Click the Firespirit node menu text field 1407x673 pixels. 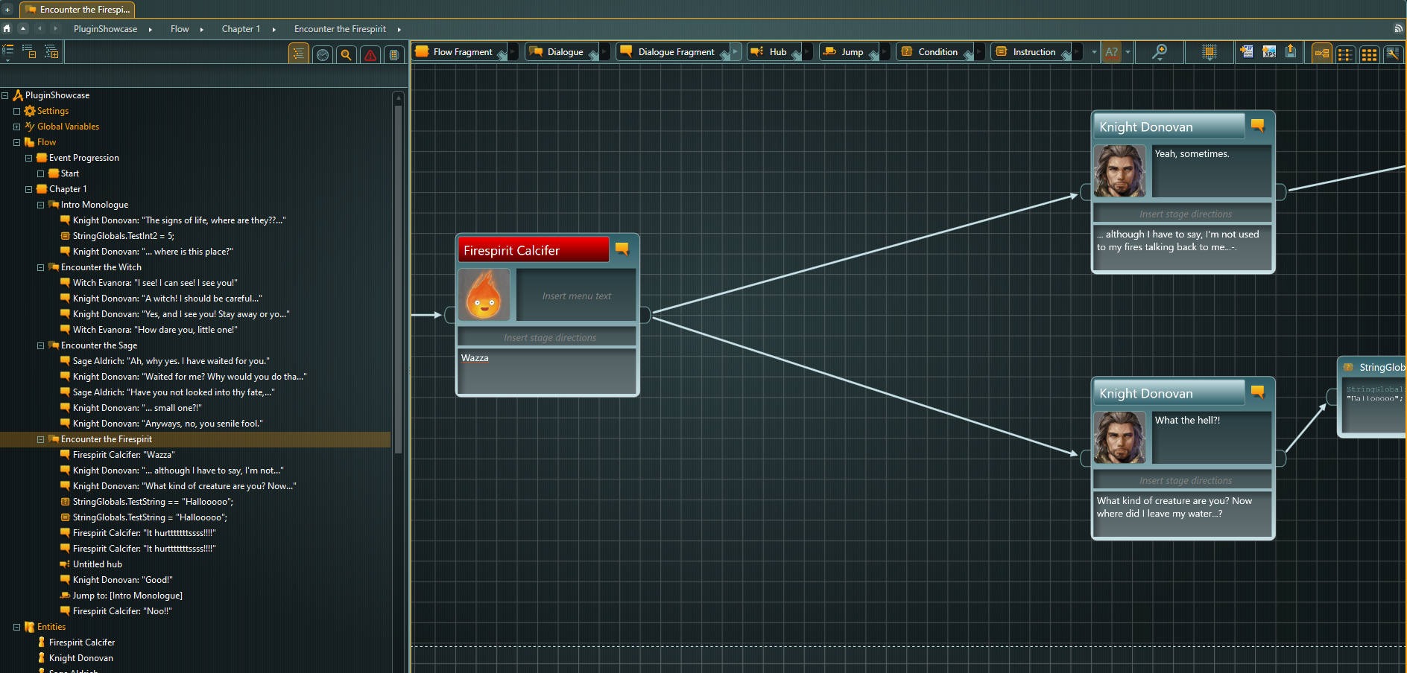576,296
